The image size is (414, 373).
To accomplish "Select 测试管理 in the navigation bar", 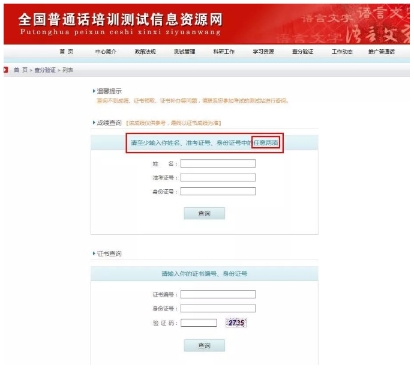I will (x=184, y=52).
